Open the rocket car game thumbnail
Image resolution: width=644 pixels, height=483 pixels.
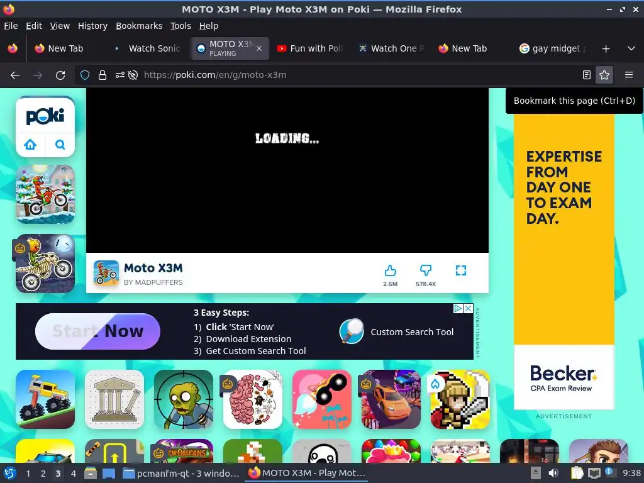point(322,399)
